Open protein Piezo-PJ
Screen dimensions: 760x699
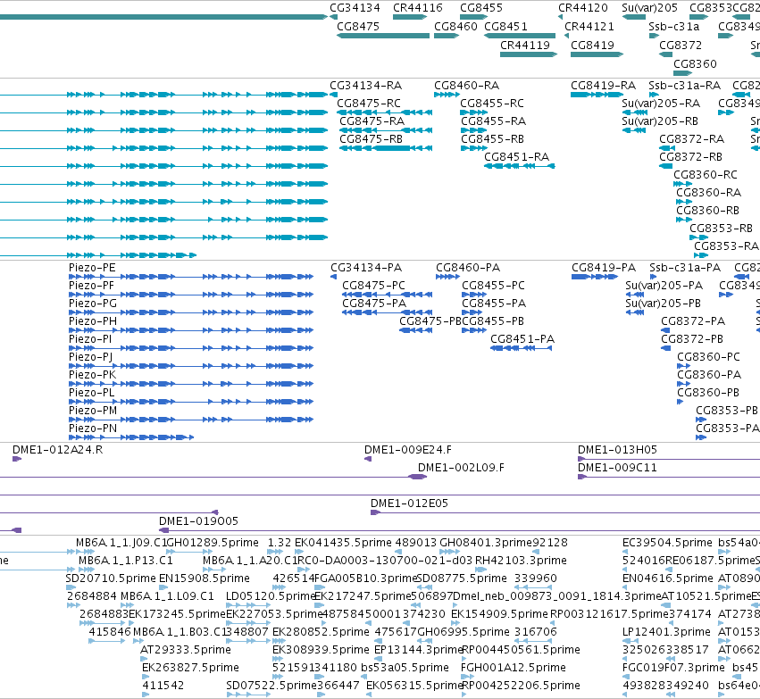click(x=90, y=358)
